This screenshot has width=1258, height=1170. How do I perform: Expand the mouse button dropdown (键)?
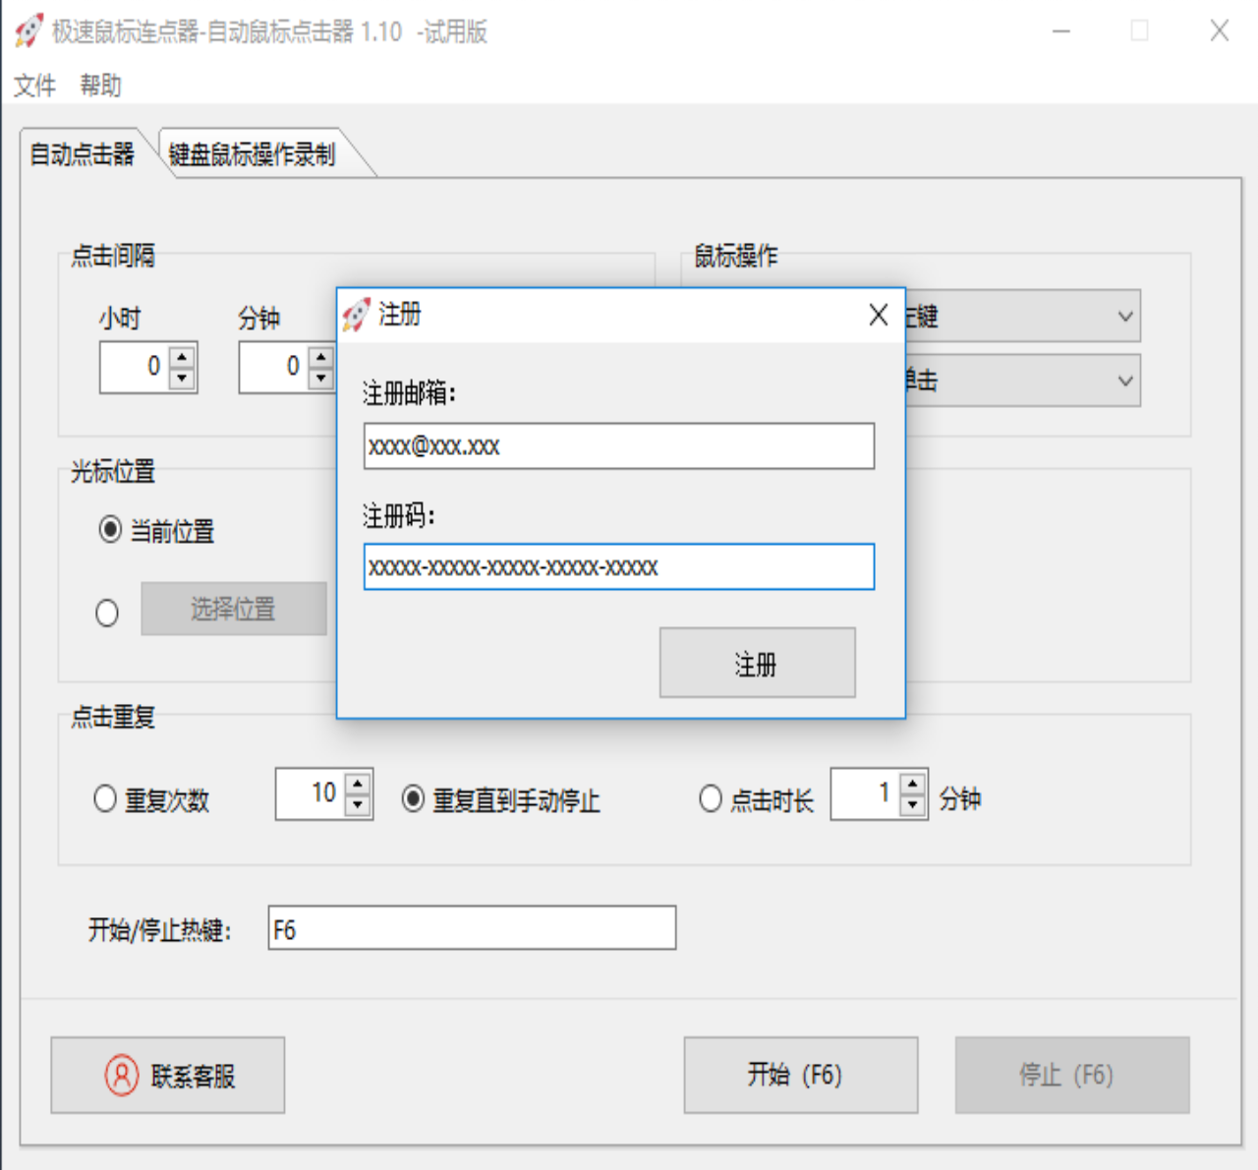click(x=1125, y=317)
